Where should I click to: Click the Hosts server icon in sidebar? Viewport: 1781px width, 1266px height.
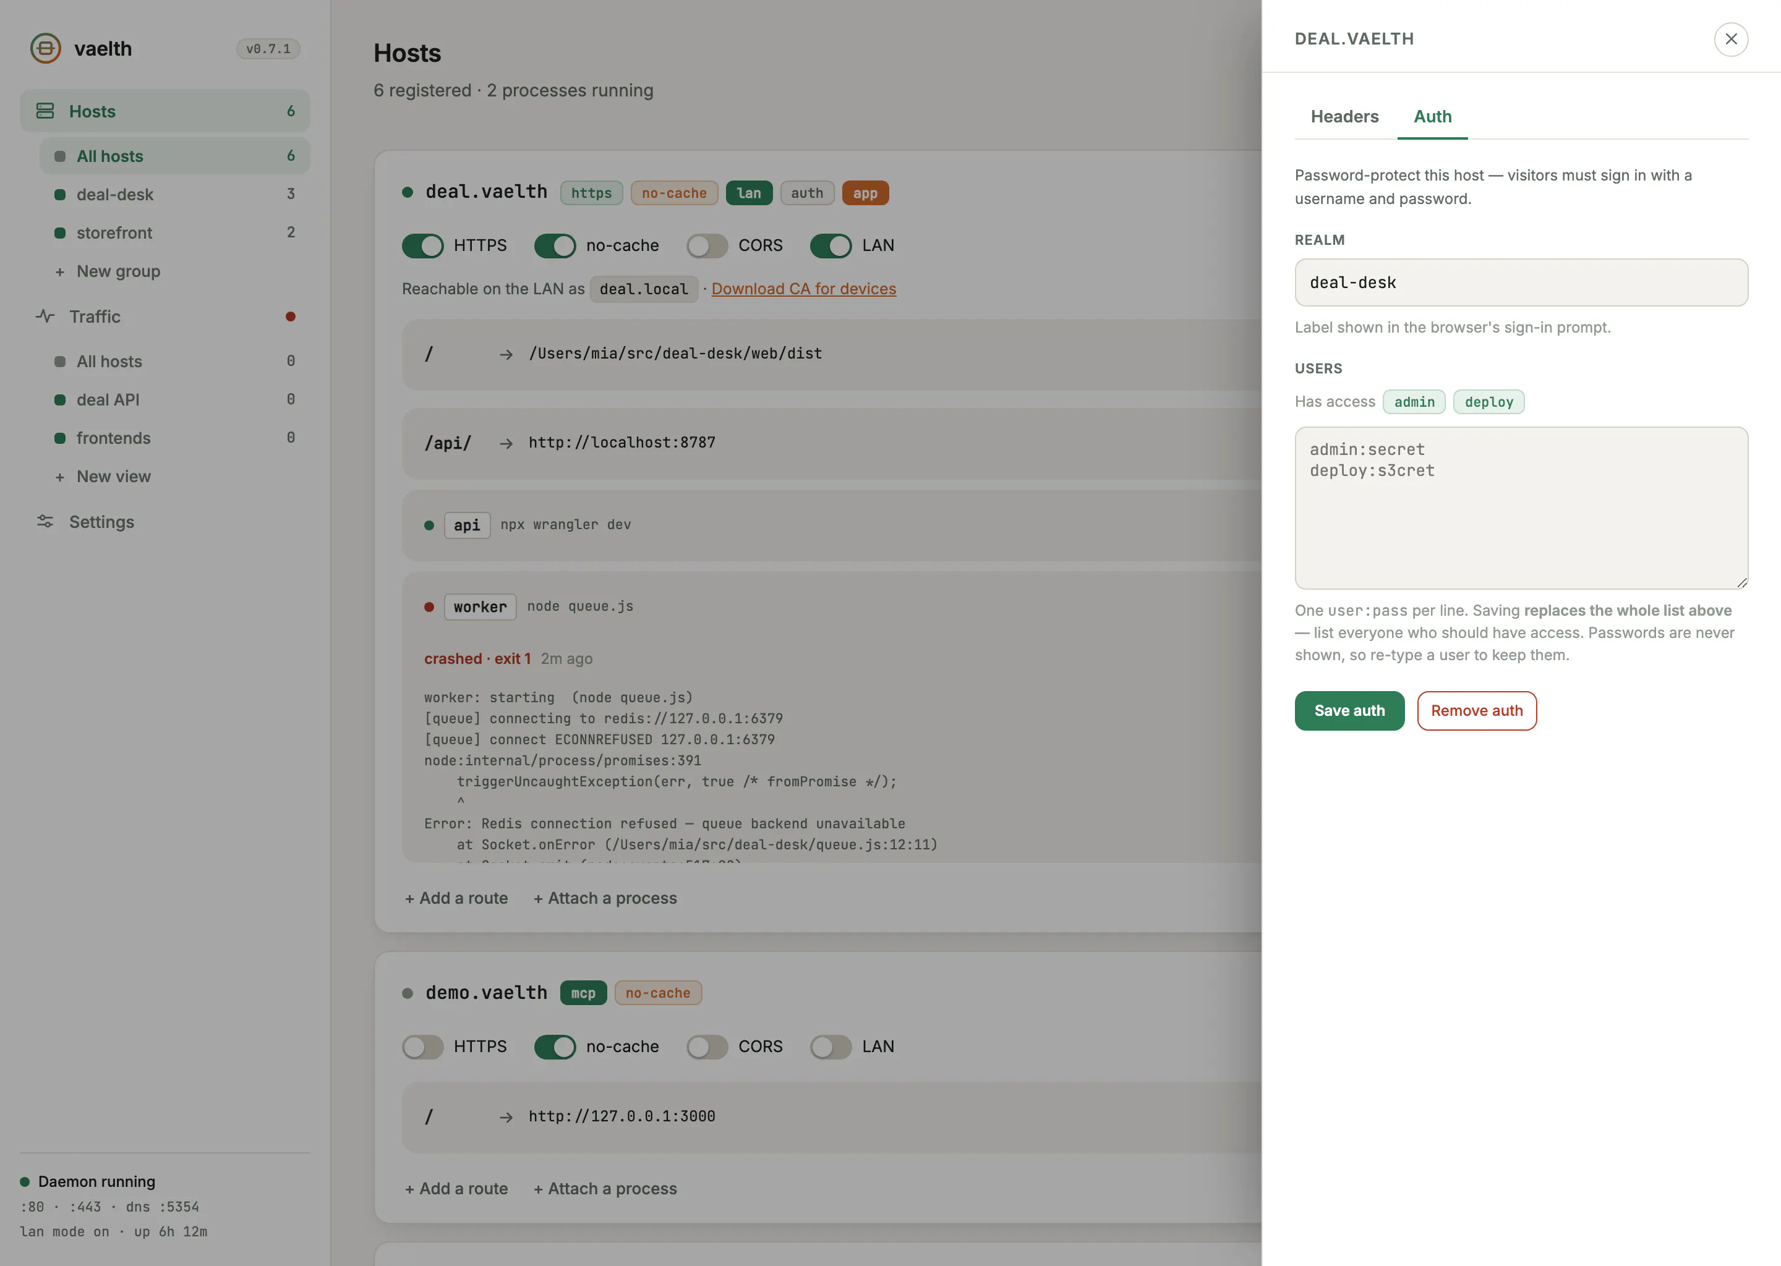[x=45, y=111]
